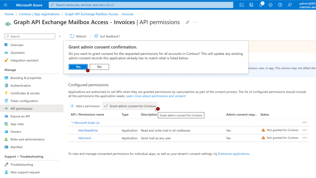
Task: Open the notifications bell
Action: tap(261, 5)
